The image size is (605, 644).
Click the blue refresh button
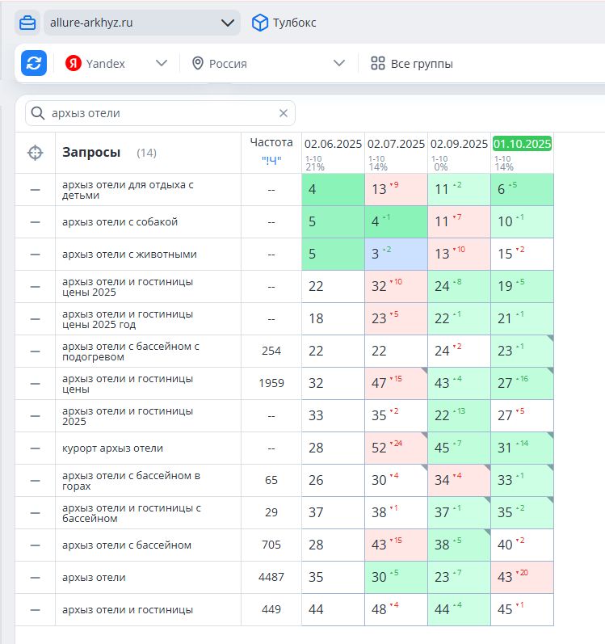[x=34, y=63]
